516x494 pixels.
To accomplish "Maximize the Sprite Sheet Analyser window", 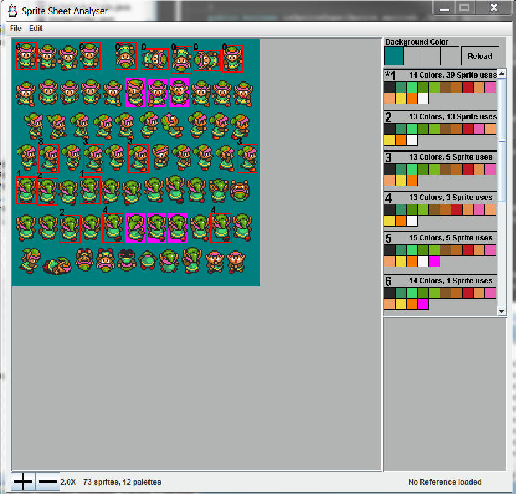I will pyautogui.click(x=464, y=8).
